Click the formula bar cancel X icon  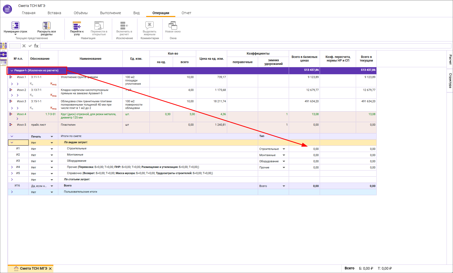click(x=24, y=46)
